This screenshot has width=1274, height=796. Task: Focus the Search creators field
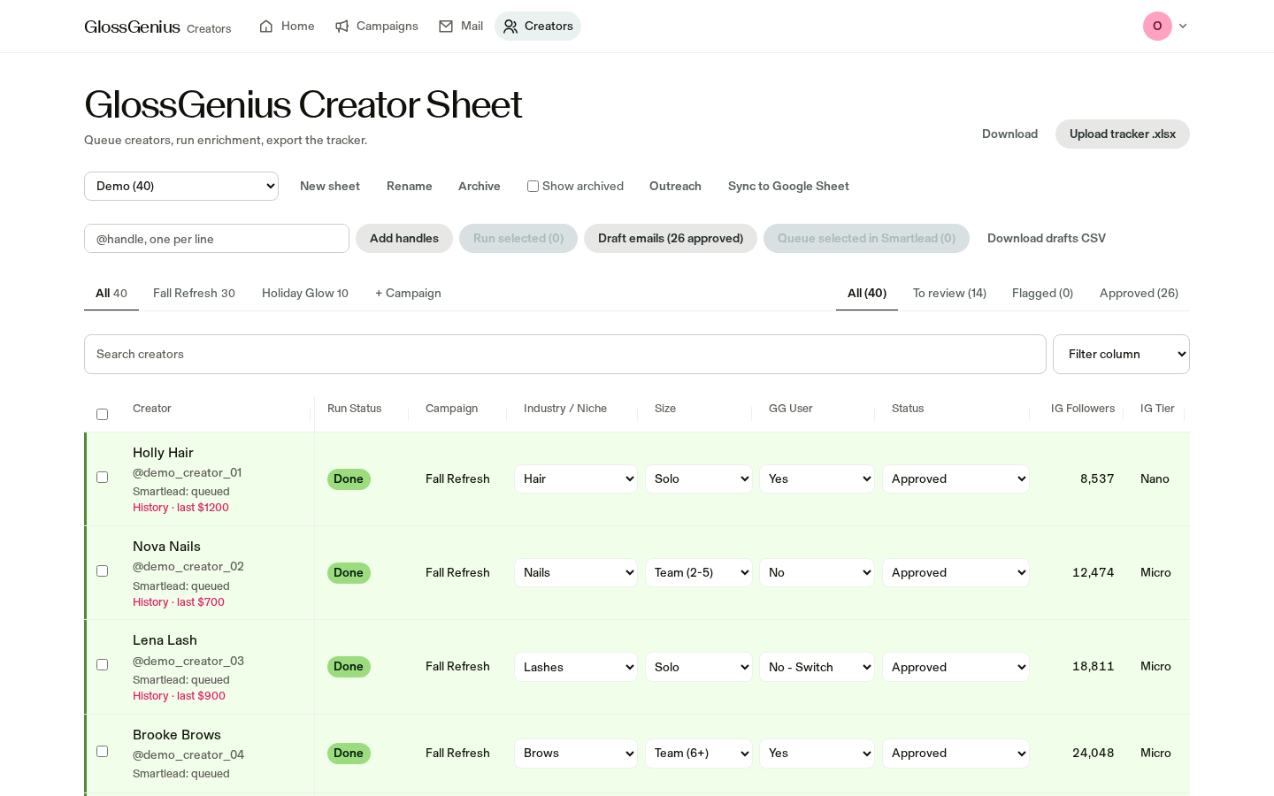click(565, 354)
